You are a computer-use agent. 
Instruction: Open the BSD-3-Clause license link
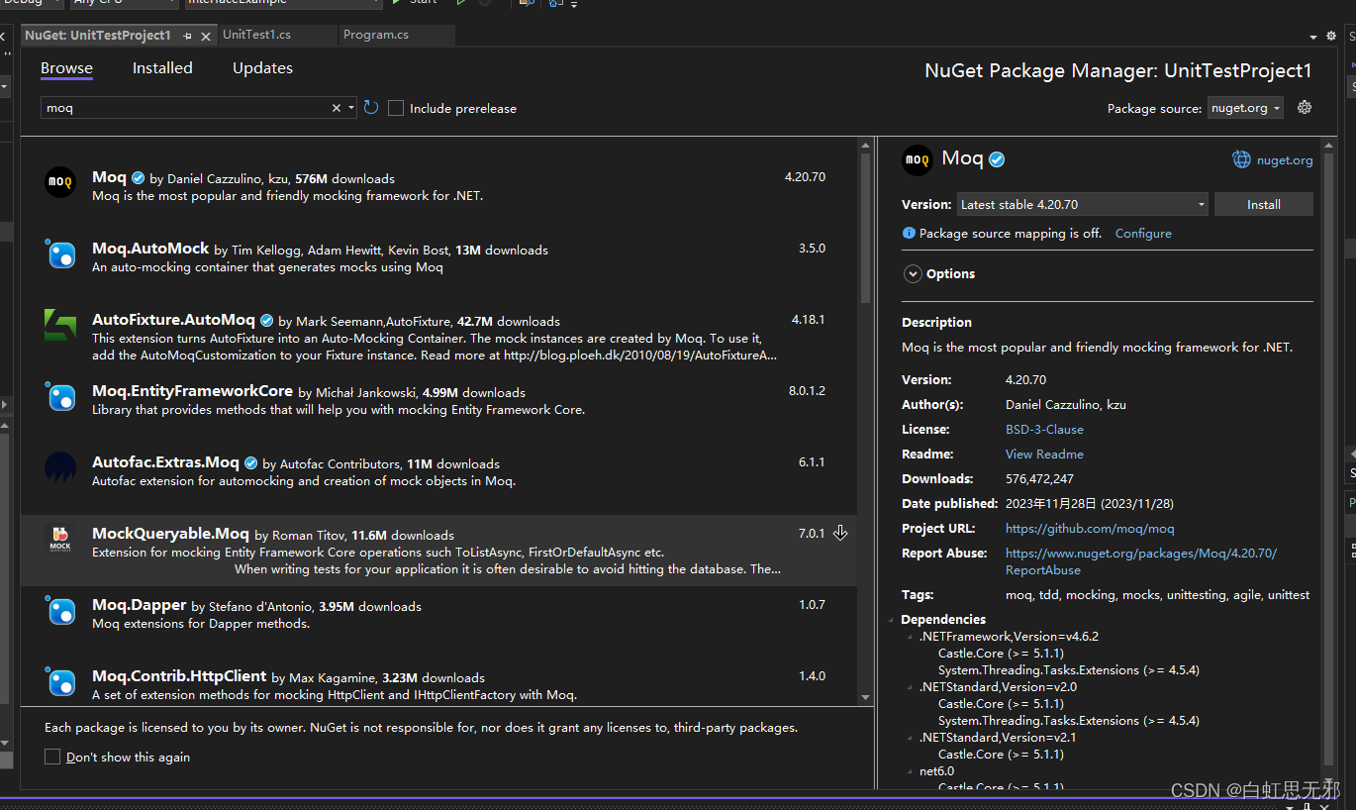click(1044, 430)
